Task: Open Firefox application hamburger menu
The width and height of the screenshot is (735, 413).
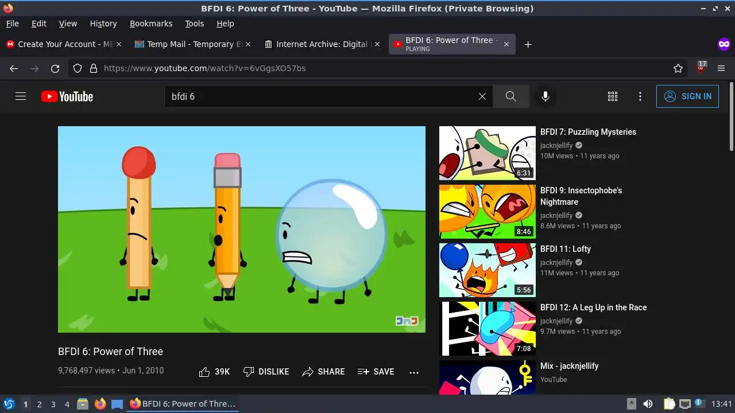Action: [x=721, y=68]
